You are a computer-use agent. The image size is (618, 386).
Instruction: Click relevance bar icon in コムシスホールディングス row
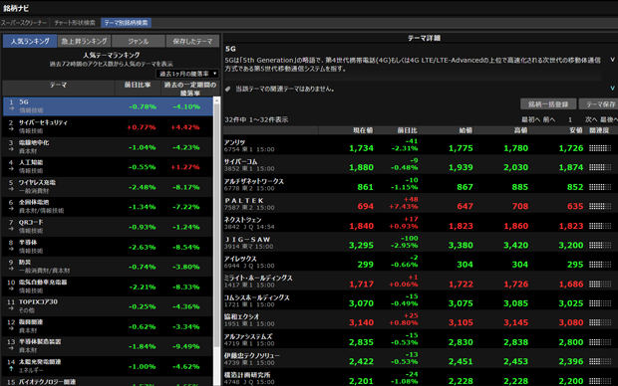[x=600, y=303]
